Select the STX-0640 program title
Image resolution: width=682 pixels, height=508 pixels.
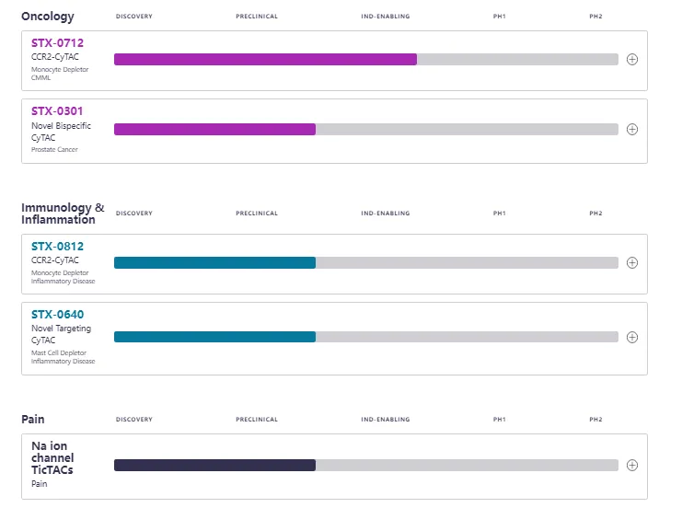point(57,315)
